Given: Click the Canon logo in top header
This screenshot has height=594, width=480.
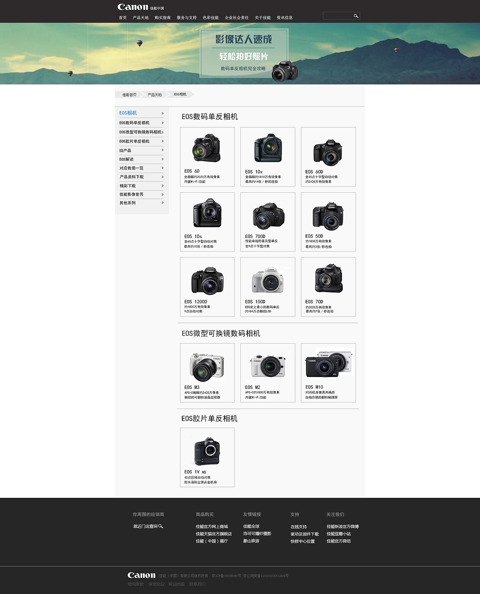Looking at the screenshot, I should (x=133, y=7).
